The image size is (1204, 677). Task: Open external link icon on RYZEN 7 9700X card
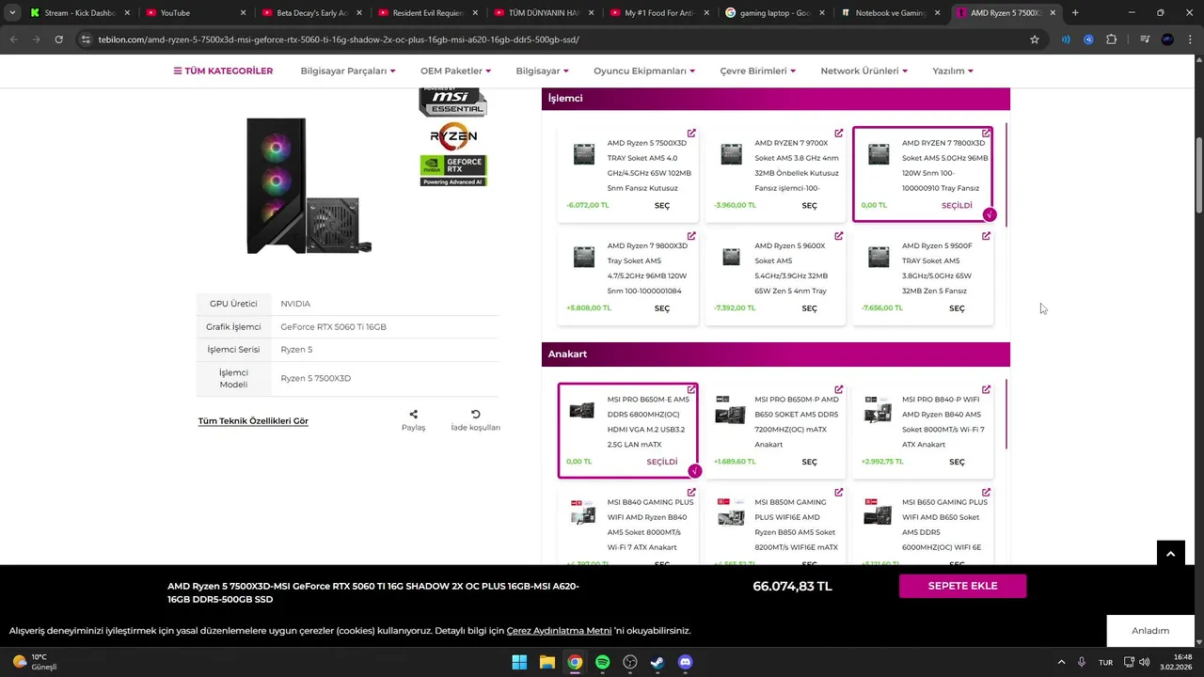[x=839, y=134]
